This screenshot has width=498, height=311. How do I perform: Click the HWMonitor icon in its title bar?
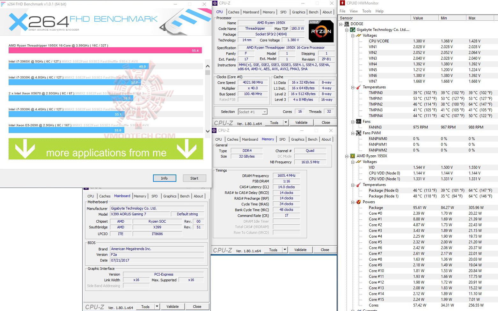tap(342, 3)
